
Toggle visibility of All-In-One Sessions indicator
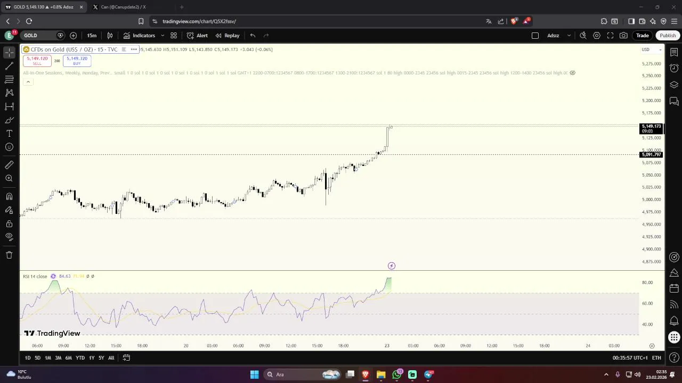point(572,73)
